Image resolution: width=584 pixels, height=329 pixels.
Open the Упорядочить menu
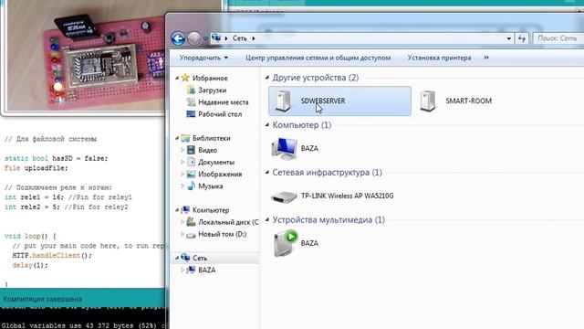(x=203, y=58)
